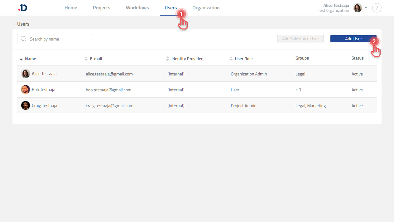The image size is (394, 222).
Task: Open the Projects tab
Action: click(101, 8)
